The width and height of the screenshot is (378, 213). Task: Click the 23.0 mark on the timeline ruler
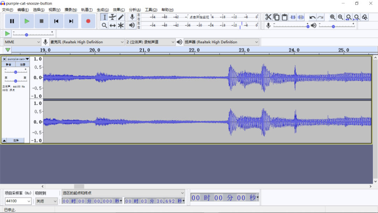pos(244,50)
